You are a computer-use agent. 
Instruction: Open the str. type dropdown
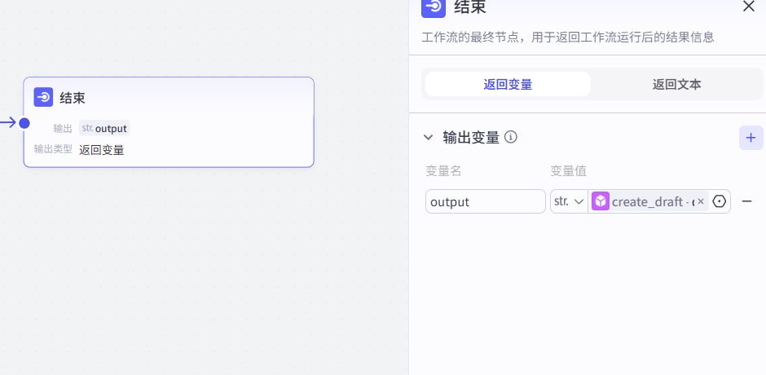(569, 201)
